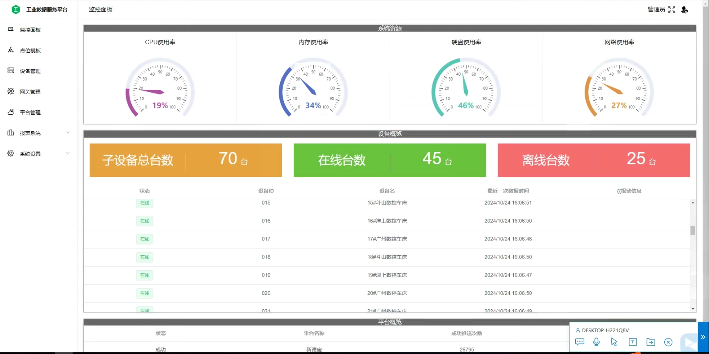Open 平台管理 via its sidebar icon
This screenshot has height=354, width=709.
[11, 112]
